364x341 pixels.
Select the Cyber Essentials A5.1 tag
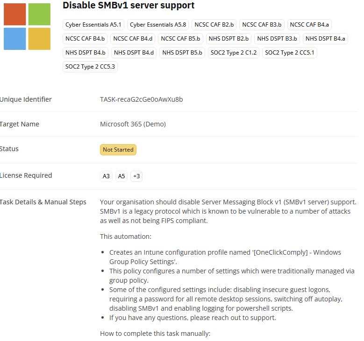[93, 25]
